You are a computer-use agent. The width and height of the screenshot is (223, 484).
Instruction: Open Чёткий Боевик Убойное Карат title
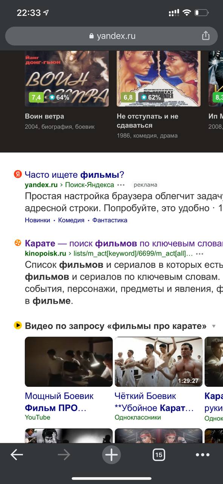click(154, 402)
